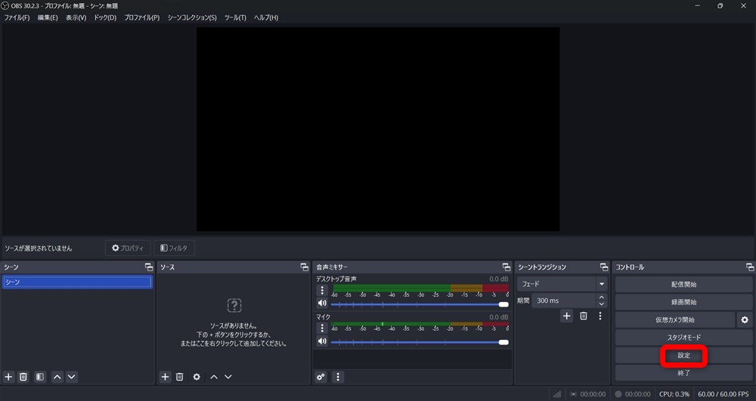Open 編集(E) menu

[48, 17]
